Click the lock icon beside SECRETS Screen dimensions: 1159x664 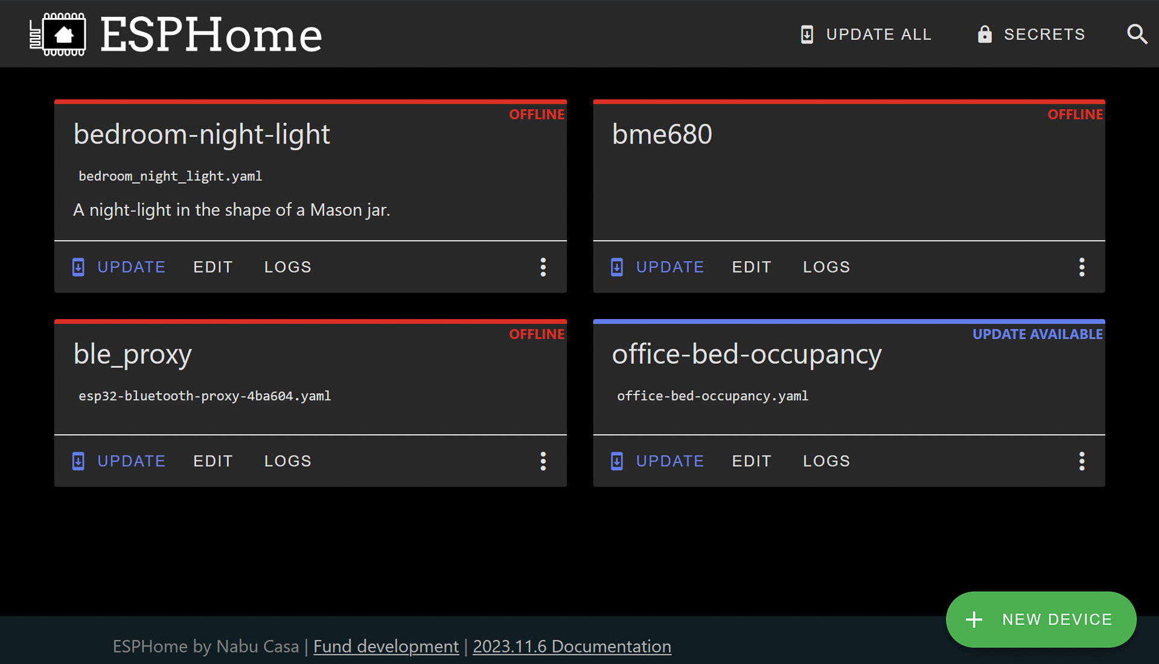point(985,34)
